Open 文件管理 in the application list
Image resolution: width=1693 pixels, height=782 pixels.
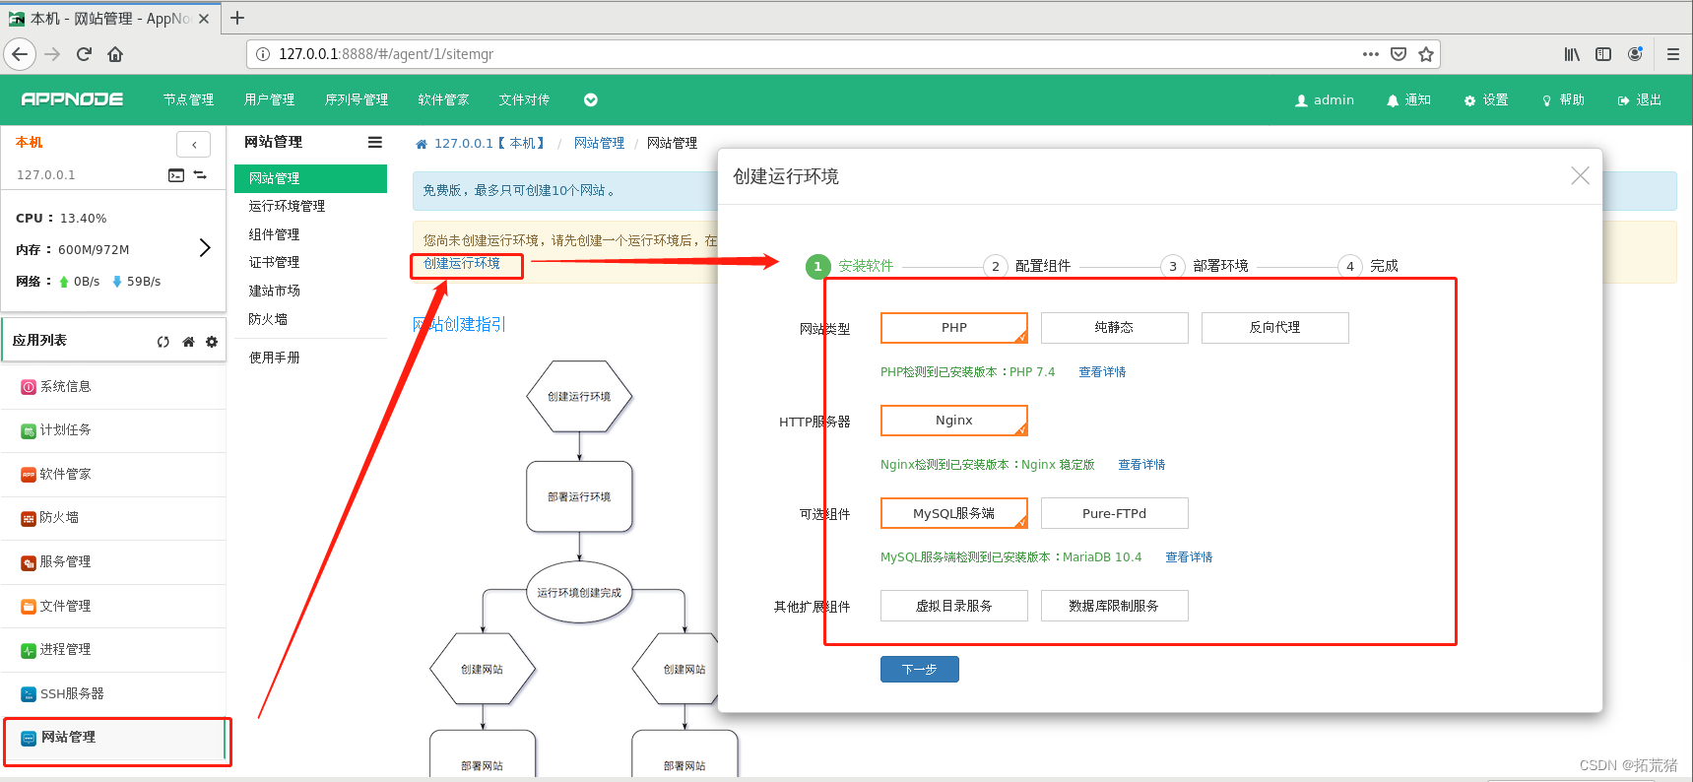coord(113,607)
